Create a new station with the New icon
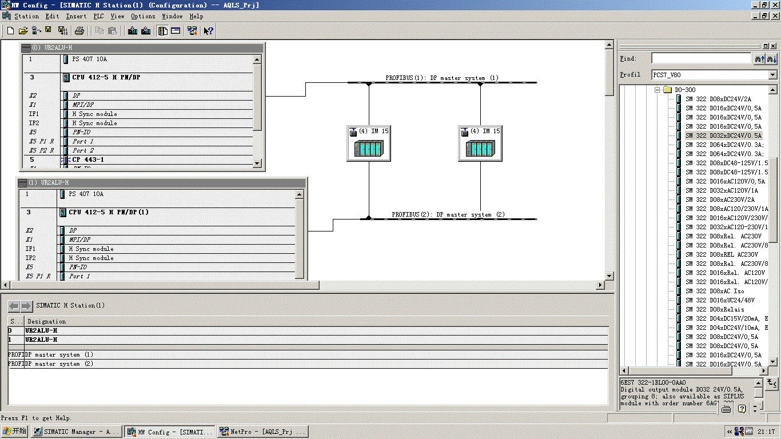 click(10, 31)
